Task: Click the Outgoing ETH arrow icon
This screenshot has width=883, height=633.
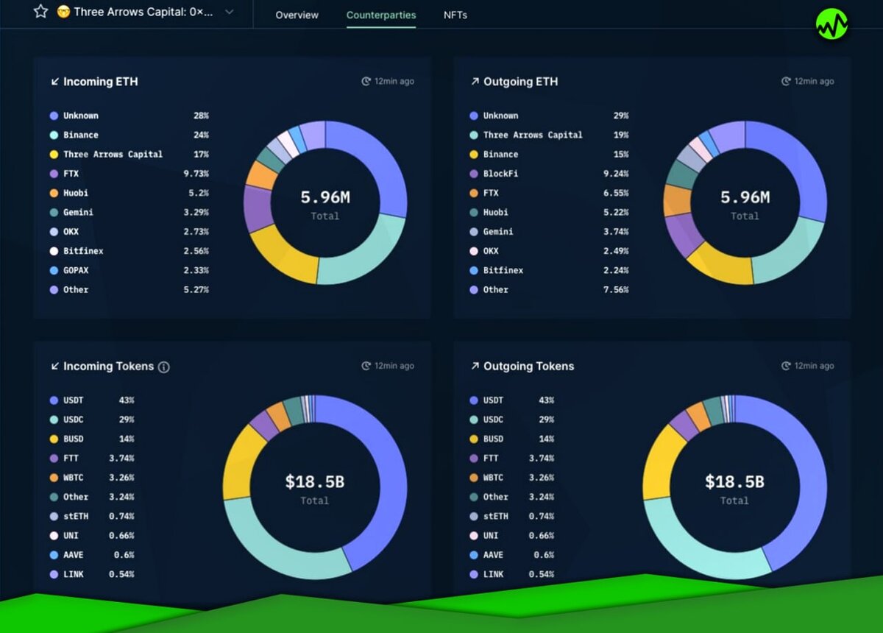Action: point(475,82)
